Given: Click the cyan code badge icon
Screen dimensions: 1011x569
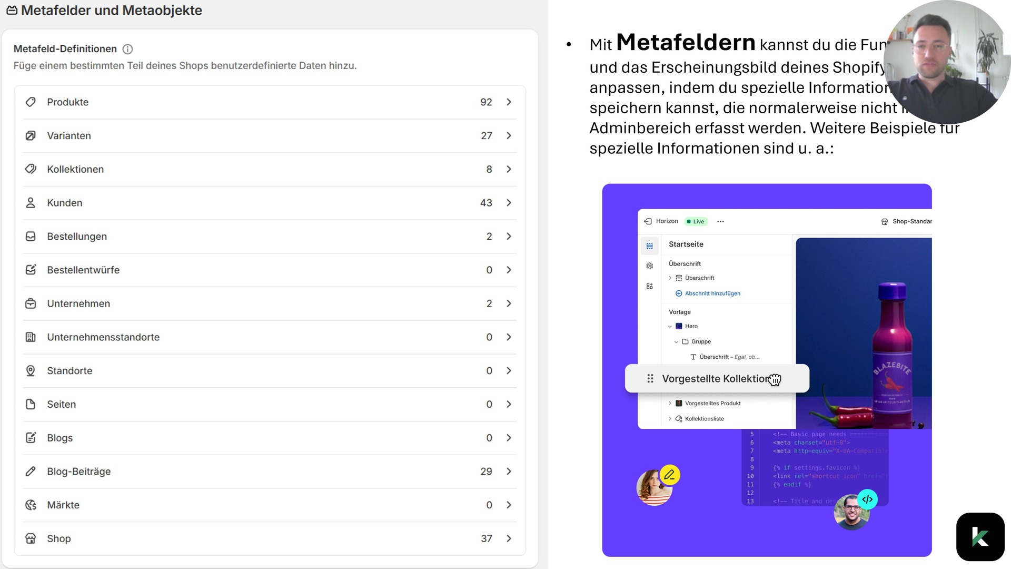Looking at the screenshot, I should click(867, 499).
